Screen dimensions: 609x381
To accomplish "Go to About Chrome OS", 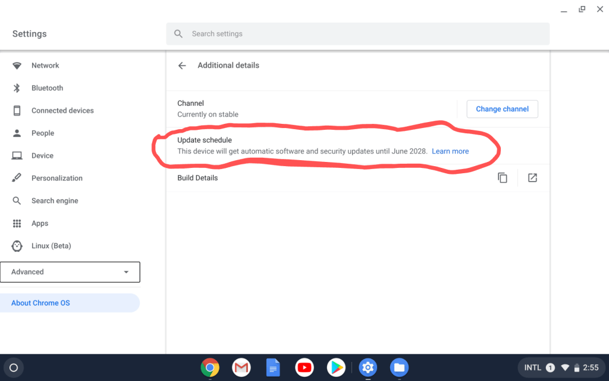I will click(x=40, y=303).
